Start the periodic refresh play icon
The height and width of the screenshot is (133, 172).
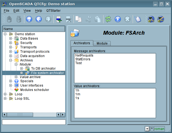(x=118, y=19)
